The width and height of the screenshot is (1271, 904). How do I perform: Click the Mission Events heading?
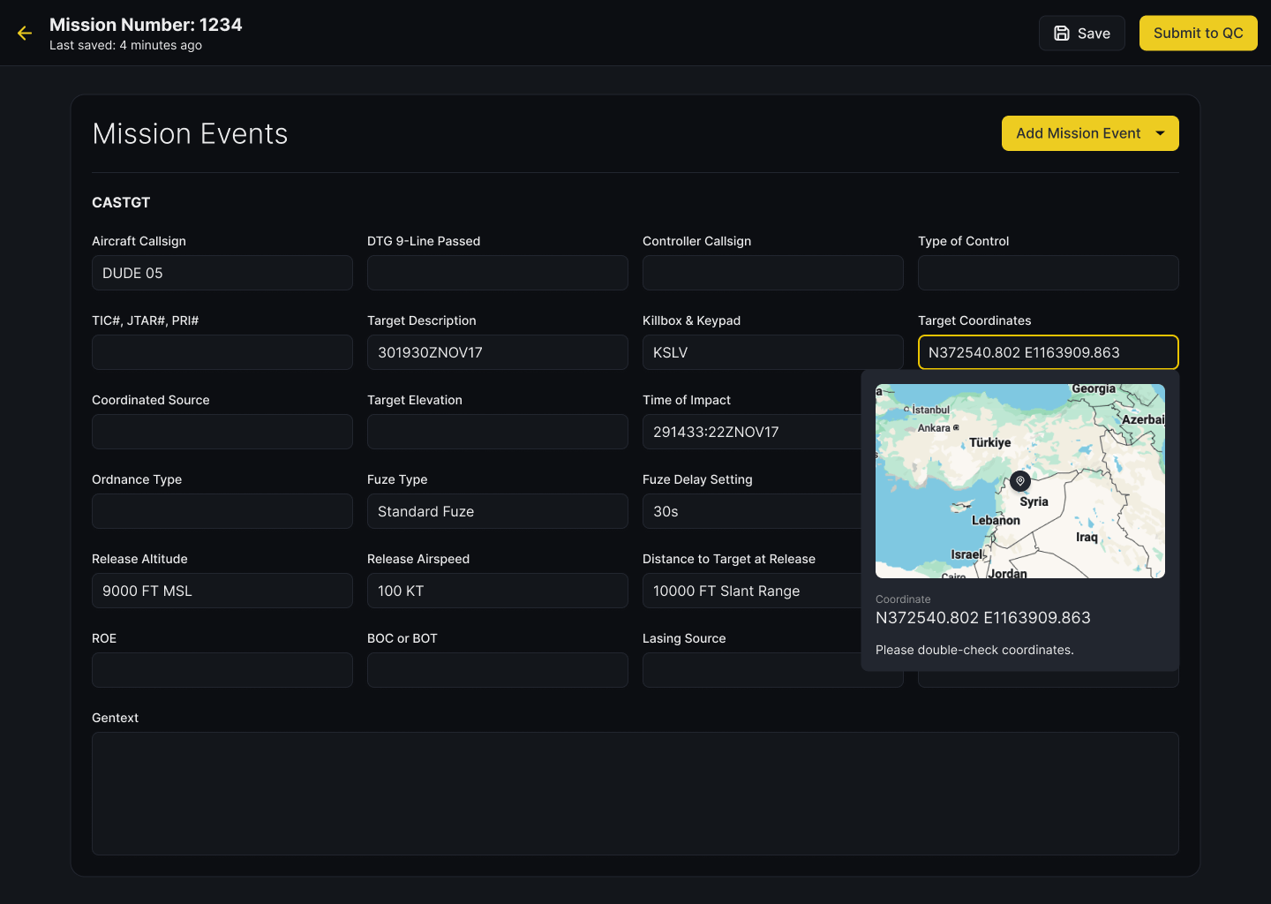point(190,133)
